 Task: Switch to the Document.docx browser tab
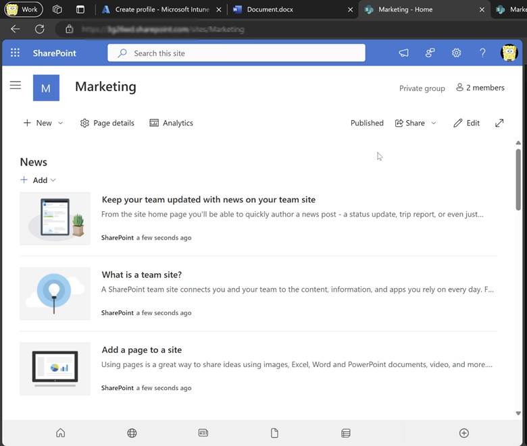coord(270,9)
